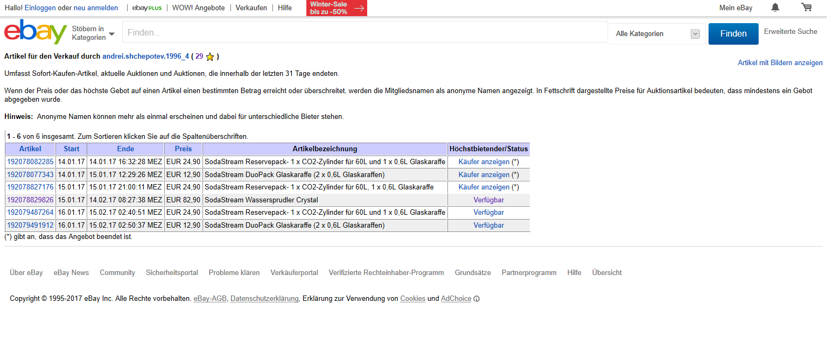This screenshot has width=827, height=352.
Task: Click the yellow feedback star icon
Action: point(210,57)
